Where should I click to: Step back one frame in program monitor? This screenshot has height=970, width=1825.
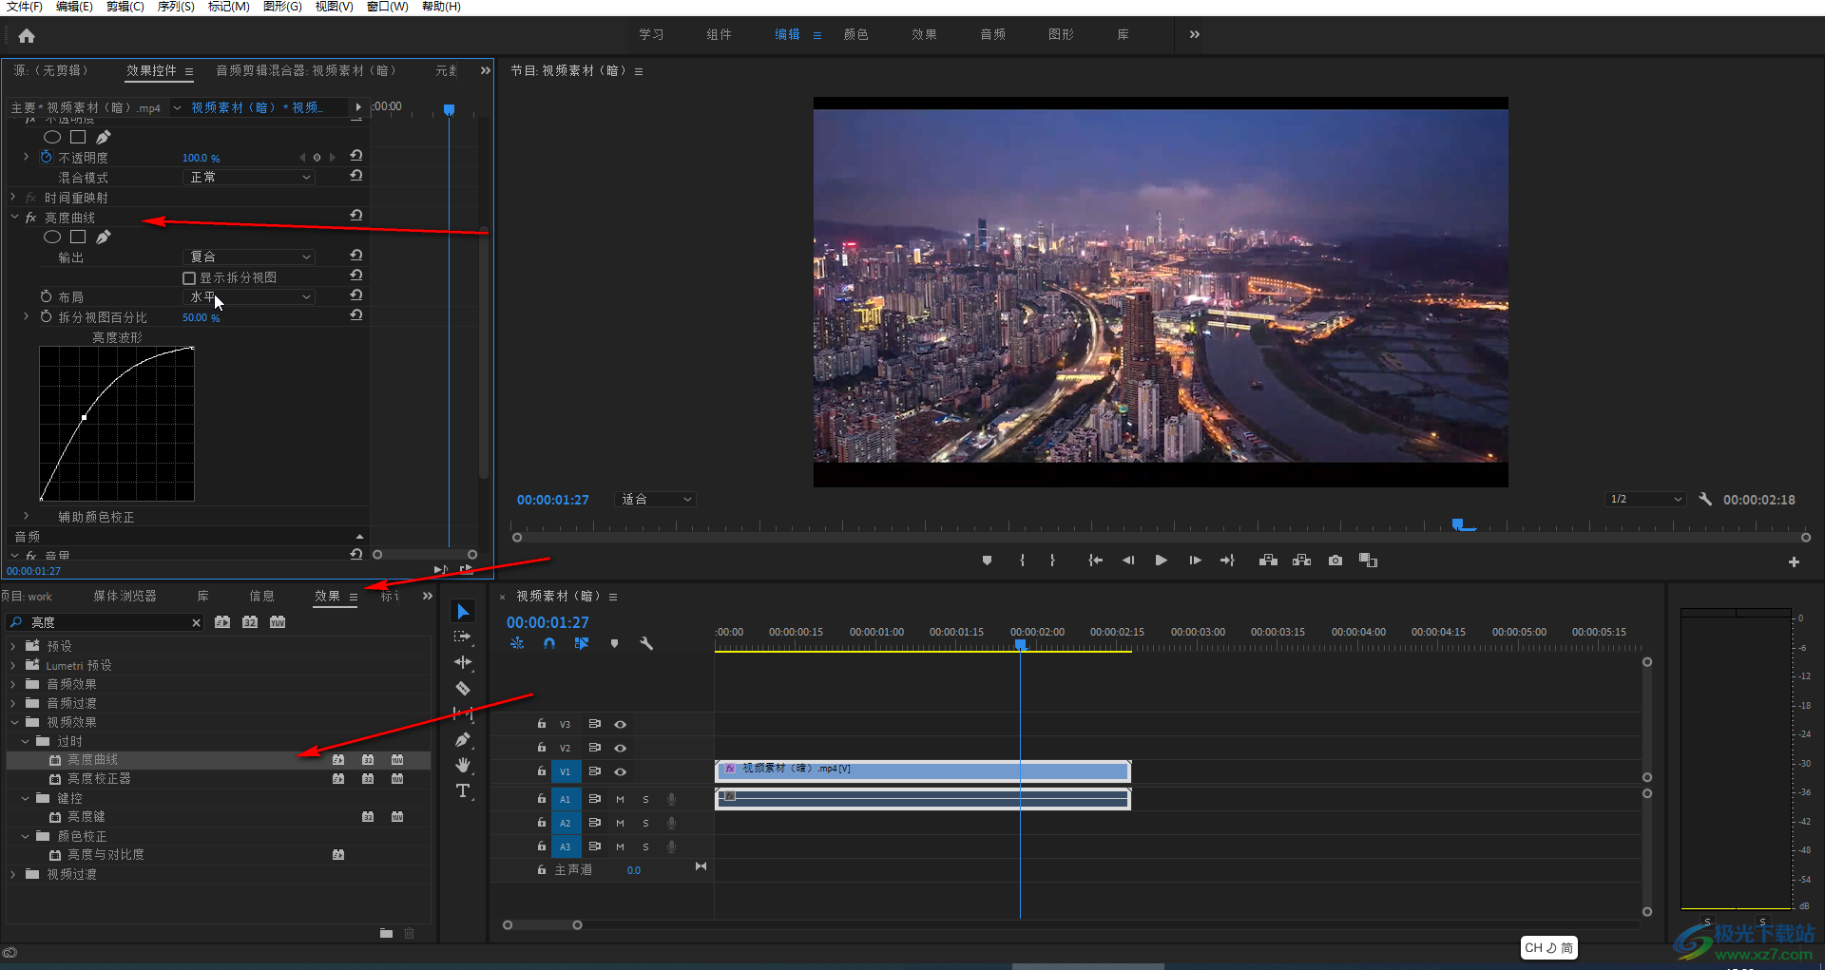pyautogui.click(x=1128, y=561)
